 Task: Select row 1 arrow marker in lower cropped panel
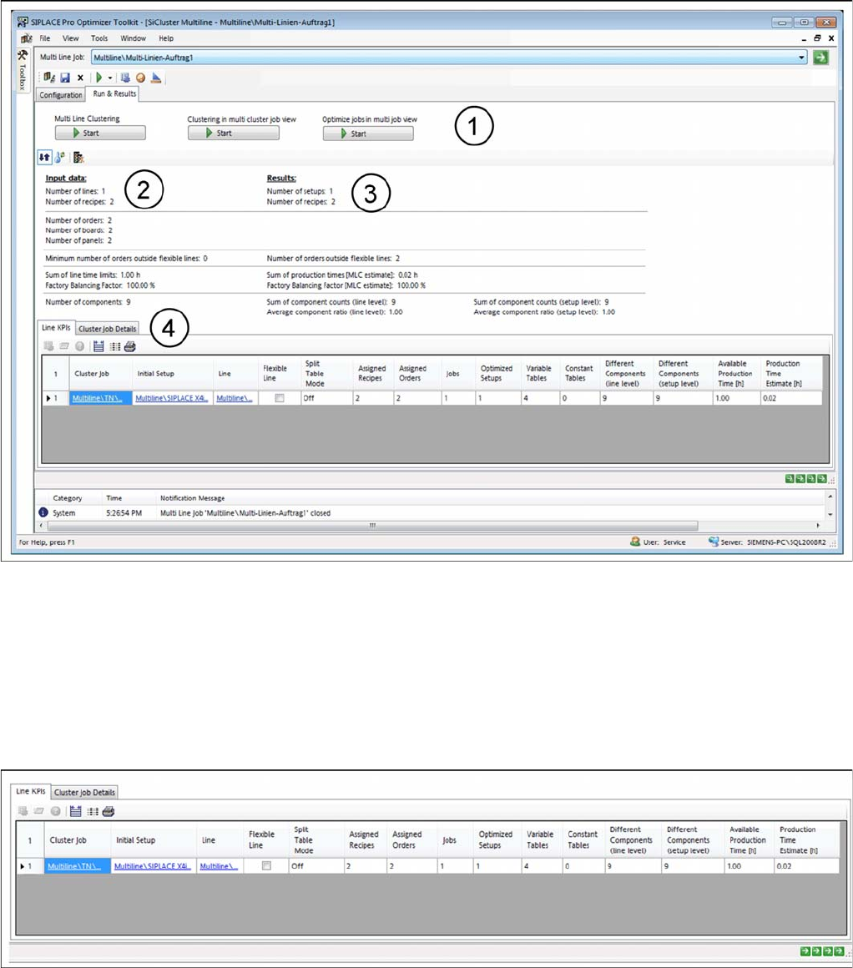click(x=23, y=866)
